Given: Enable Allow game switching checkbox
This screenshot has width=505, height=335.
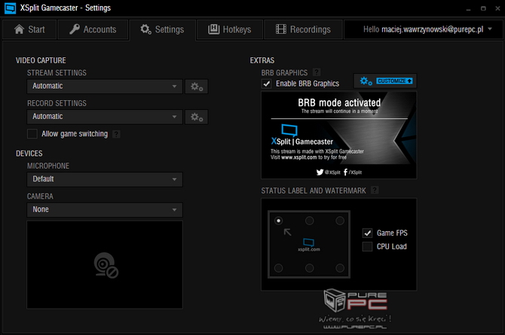Looking at the screenshot, I should tap(32, 133).
